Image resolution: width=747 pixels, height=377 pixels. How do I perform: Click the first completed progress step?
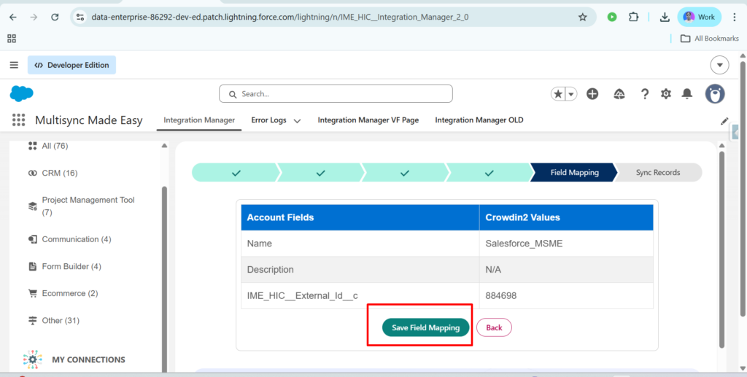coord(236,172)
